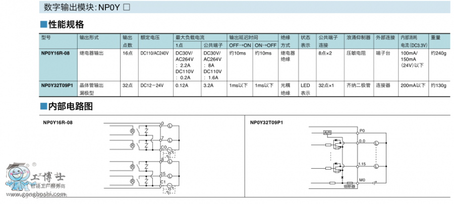This screenshot has height=204, width=454.
Task: Click the 浪涌抑制器 column header
Action: pyautogui.click(x=358, y=38)
